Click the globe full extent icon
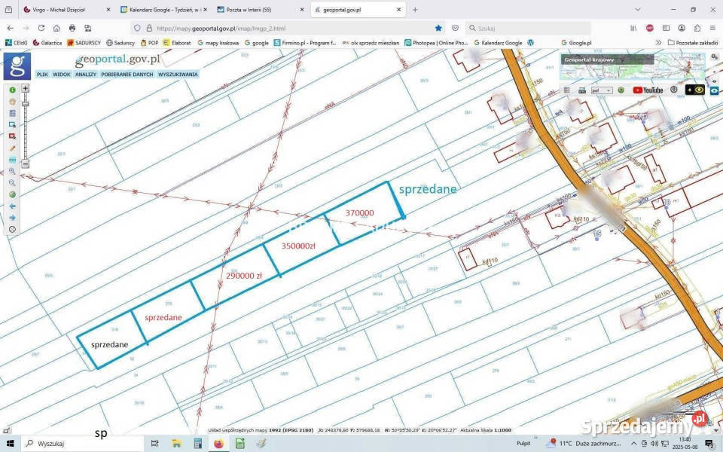This screenshot has height=452, width=723. point(12,194)
